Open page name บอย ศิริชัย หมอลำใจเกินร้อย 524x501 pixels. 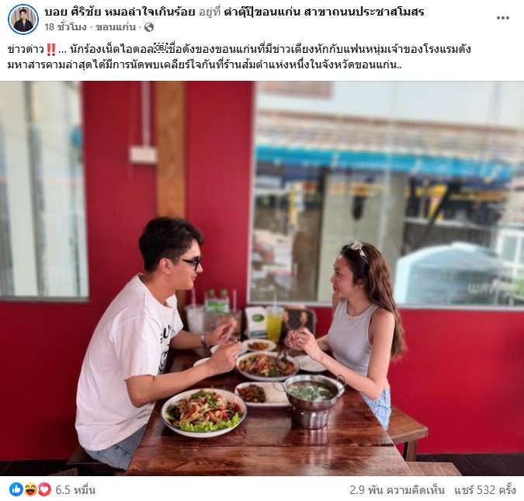click(120, 12)
